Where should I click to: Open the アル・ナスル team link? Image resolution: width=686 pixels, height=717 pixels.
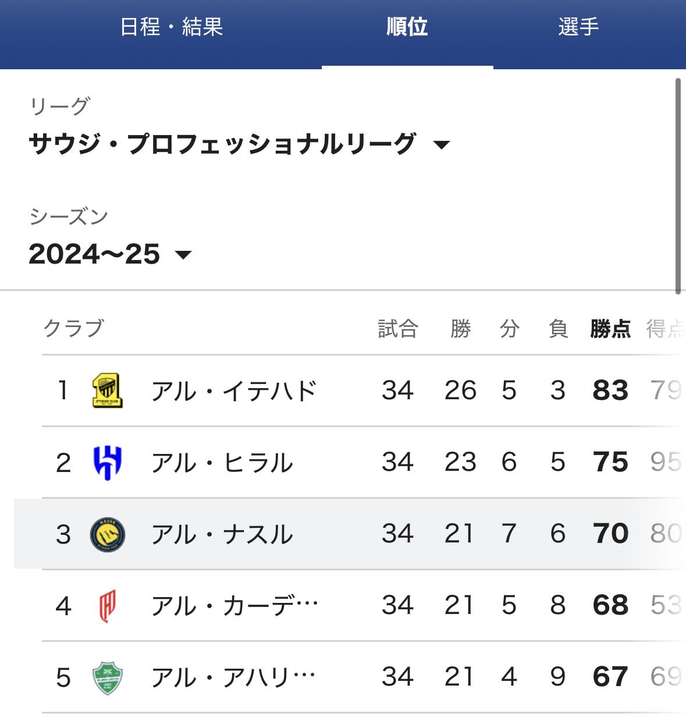[x=222, y=534]
